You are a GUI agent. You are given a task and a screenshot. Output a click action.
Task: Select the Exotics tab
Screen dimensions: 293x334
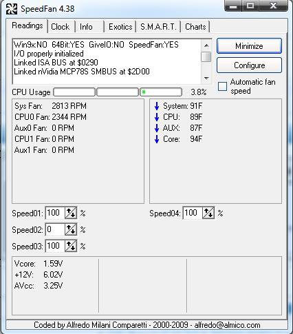point(120,27)
